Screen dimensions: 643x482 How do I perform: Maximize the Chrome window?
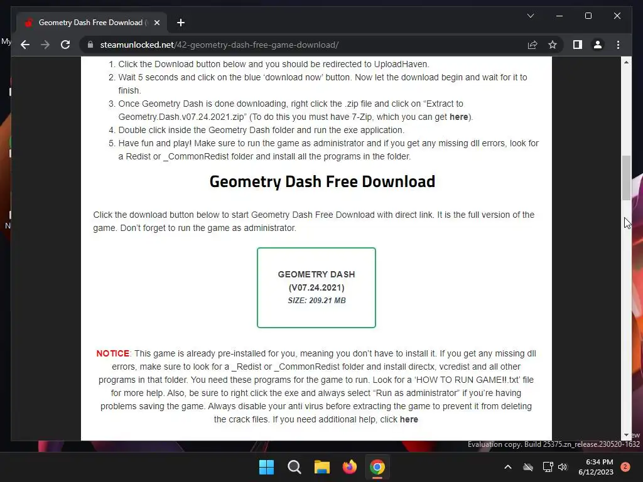(588, 16)
